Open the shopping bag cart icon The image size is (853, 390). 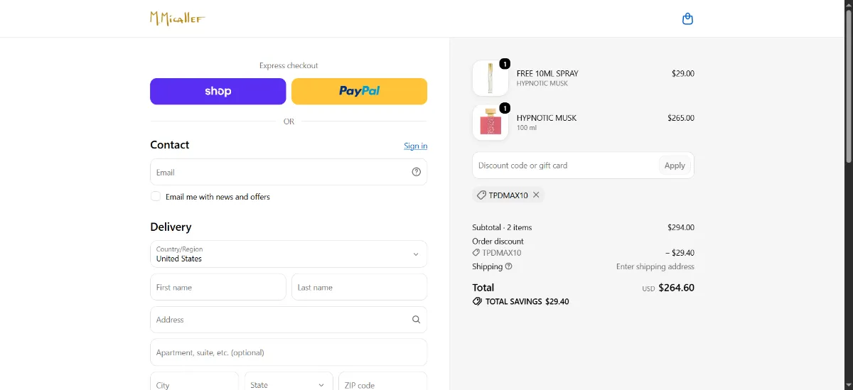[x=687, y=19]
